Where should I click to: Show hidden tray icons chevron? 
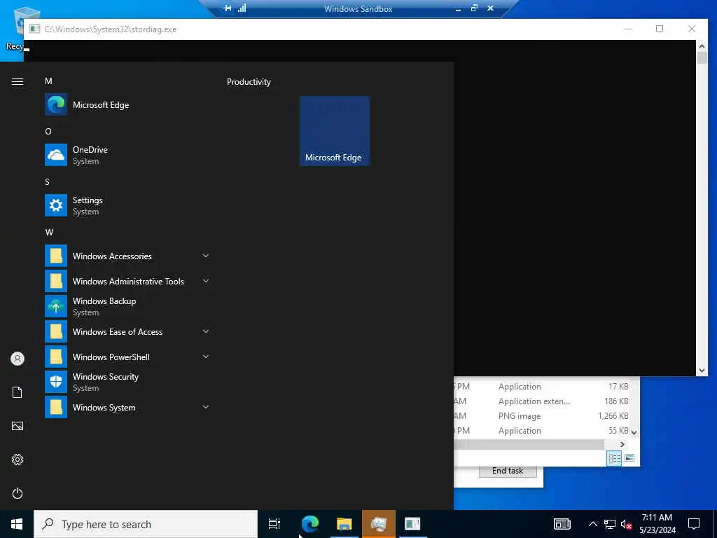pyautogui.click(x=592, y=524)
